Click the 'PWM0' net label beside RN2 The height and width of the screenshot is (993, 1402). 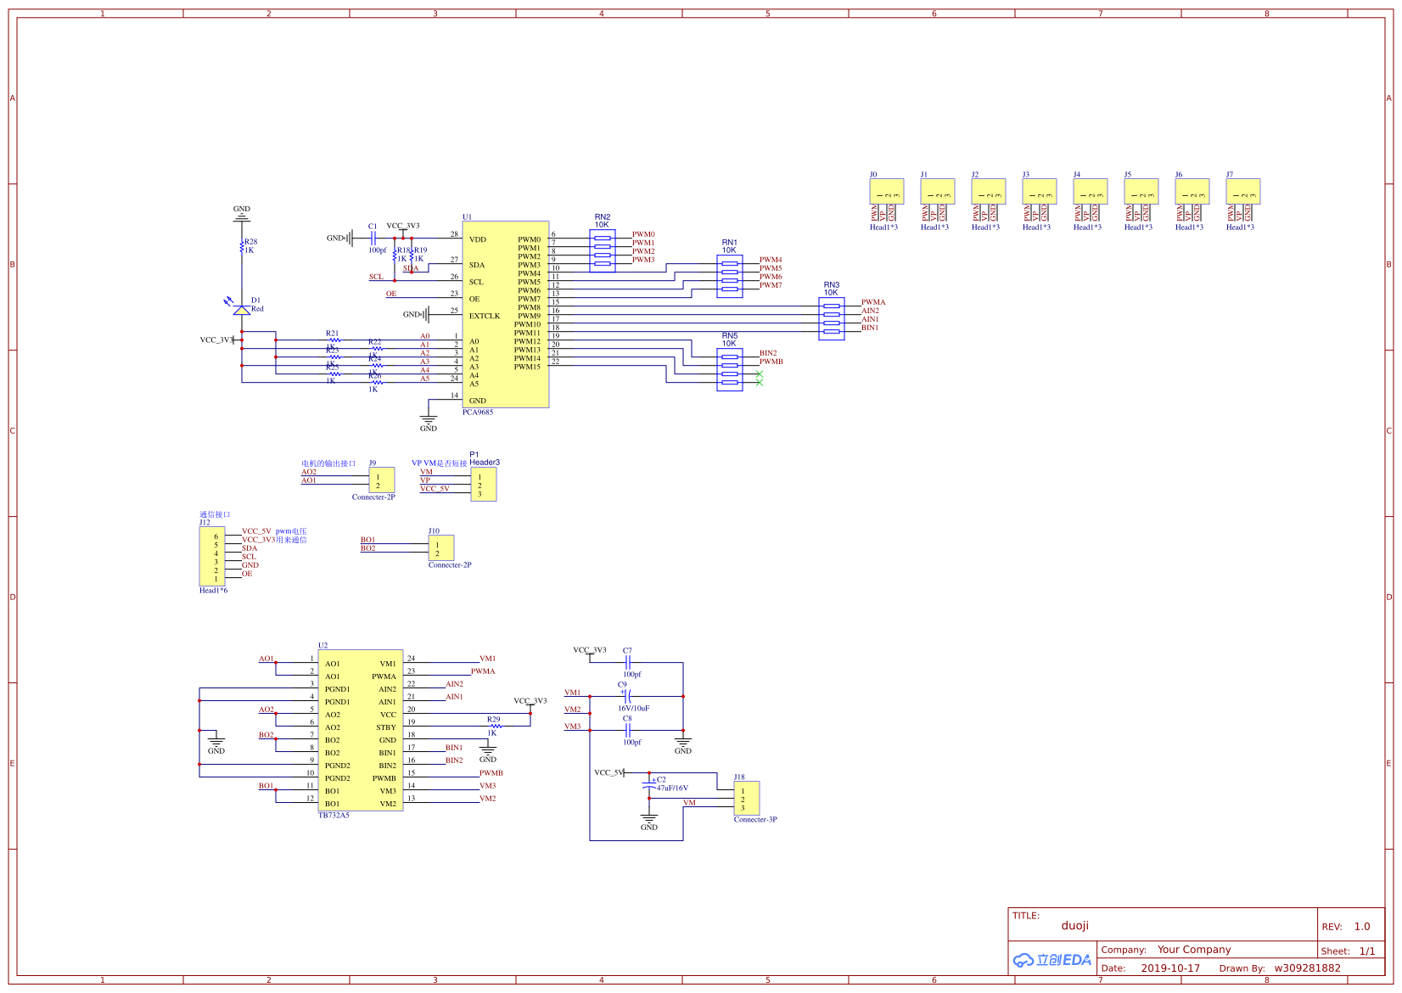click(x=643, y=234)
